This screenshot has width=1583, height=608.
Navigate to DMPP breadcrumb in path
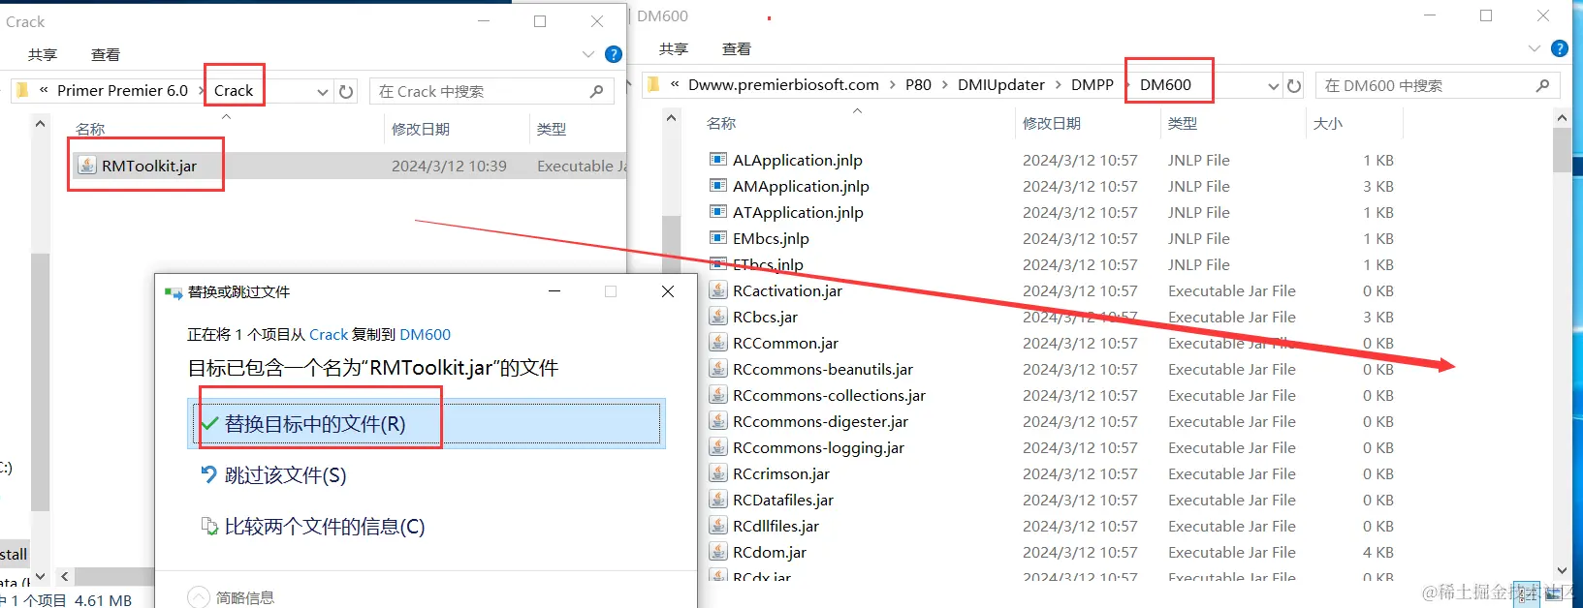1092,85
